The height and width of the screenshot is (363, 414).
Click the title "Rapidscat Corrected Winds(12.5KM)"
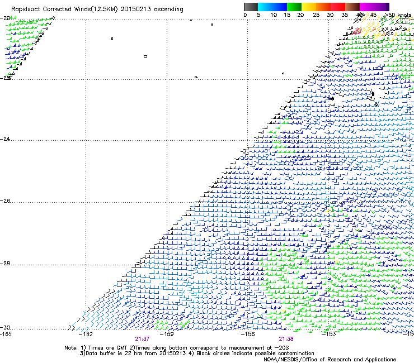(64, 9)
